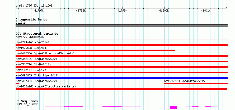Select the nsv6358121 (Sedlazeck2020) label
The width and height of the screenshot is (235, 110).
pos(36,59)
